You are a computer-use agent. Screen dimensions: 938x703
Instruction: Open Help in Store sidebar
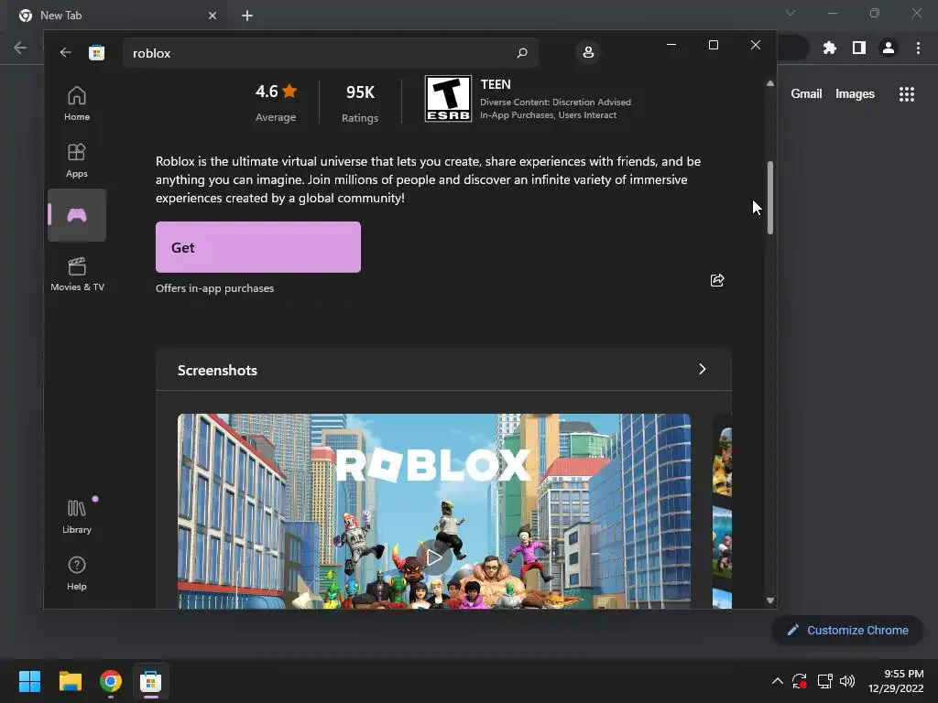click(77, 573)
